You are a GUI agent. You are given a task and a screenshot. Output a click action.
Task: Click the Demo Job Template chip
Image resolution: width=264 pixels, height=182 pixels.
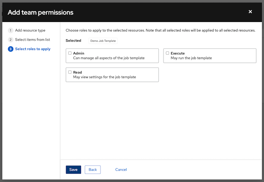click(103, 41)
